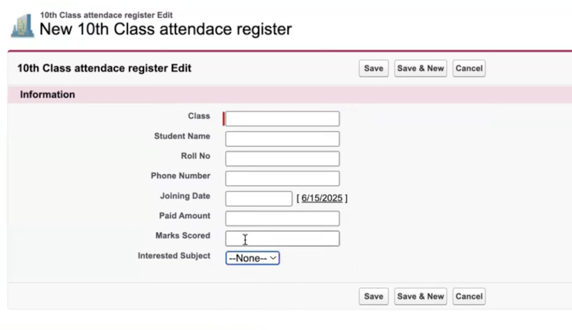Select the Roll No input field
The height and width of the screenshot is (330, 572).
pyautogui.click(x=282, y=159)
